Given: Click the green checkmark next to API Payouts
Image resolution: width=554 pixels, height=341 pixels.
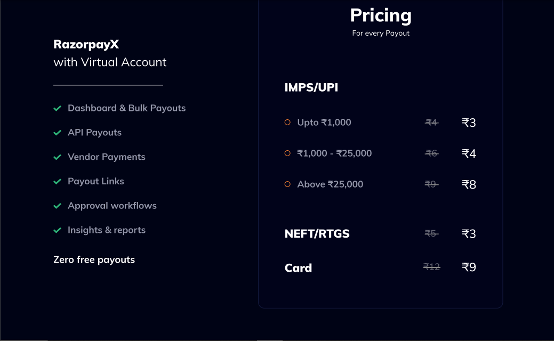Looking at the screenshot, I should [57, 133].
